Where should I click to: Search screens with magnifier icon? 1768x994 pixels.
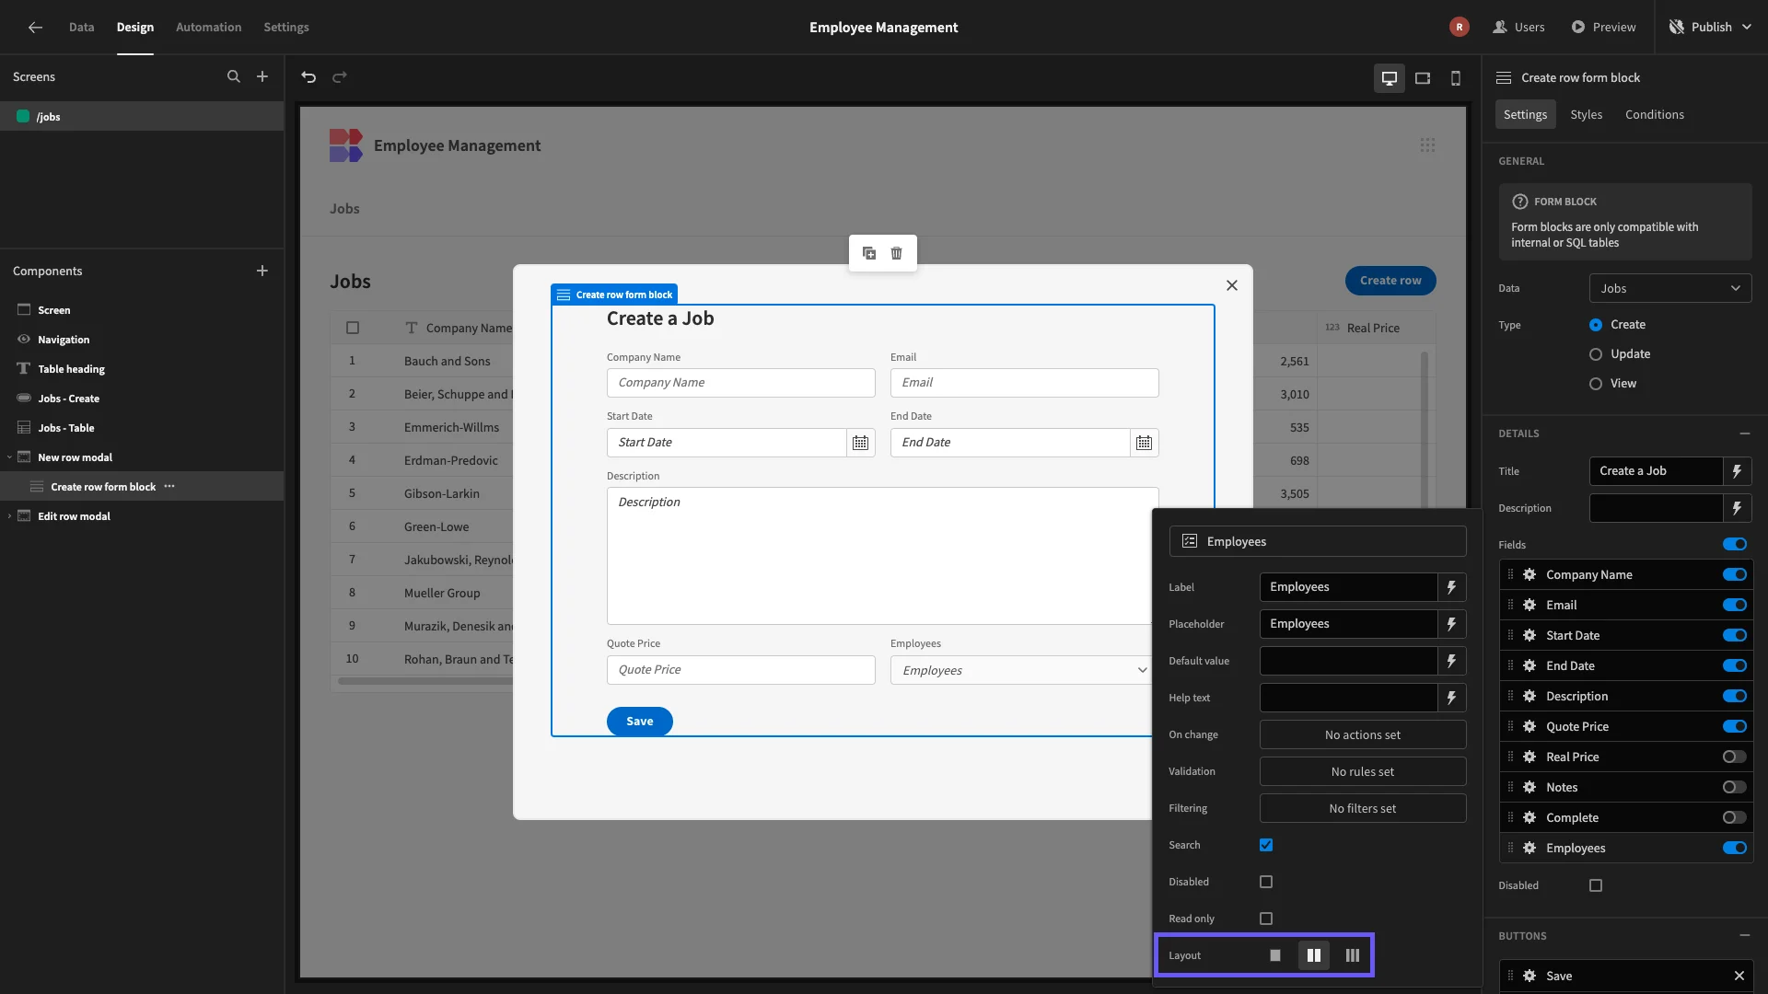pos(234,77)
